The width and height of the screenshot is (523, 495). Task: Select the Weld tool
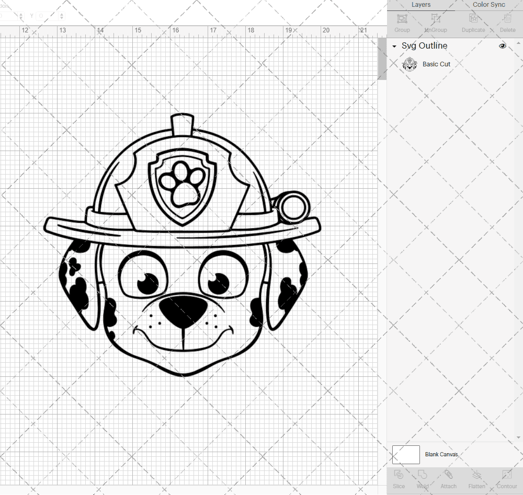422,479
